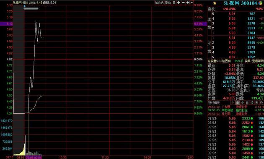Click the gray slider bar above chart
264x159 pixels.
click(x=31, y=8)
